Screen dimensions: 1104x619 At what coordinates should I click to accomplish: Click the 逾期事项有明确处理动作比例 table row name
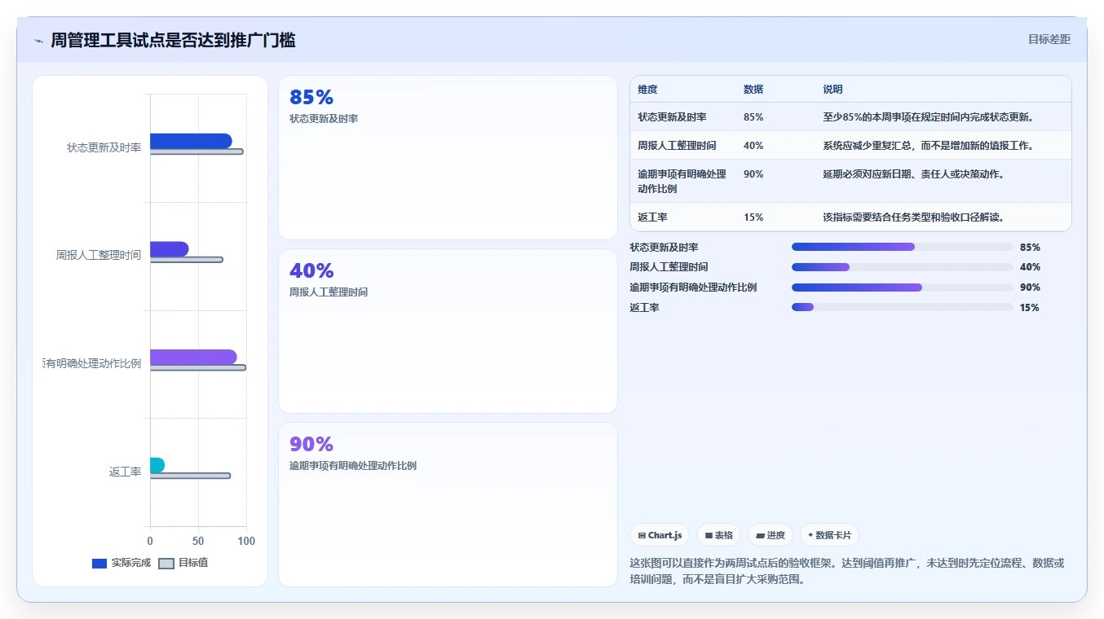[682, 182]
